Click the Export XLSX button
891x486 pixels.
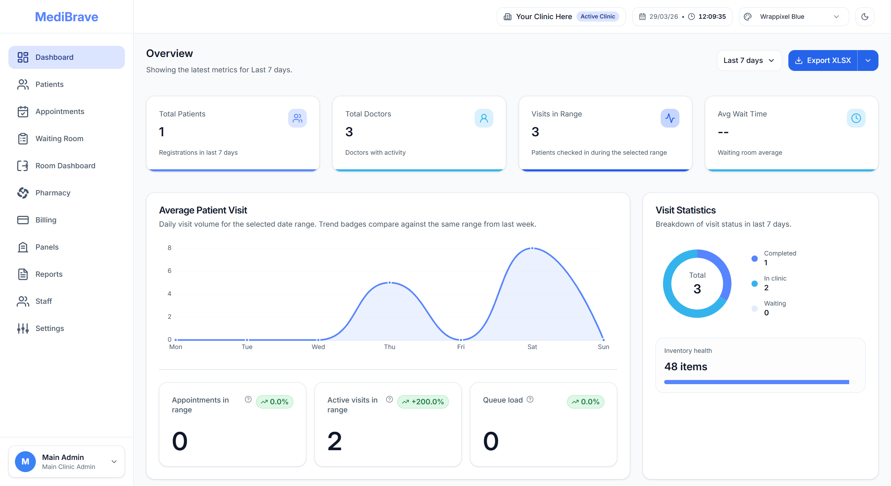(822, 60)
